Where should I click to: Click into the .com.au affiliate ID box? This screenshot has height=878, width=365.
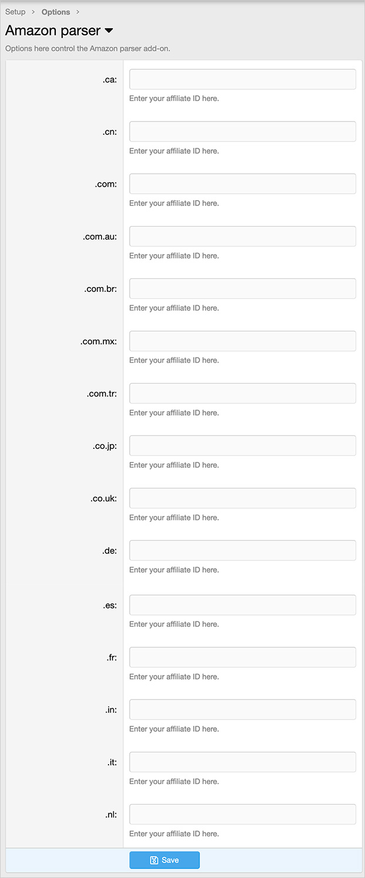(x=242, y=236)
